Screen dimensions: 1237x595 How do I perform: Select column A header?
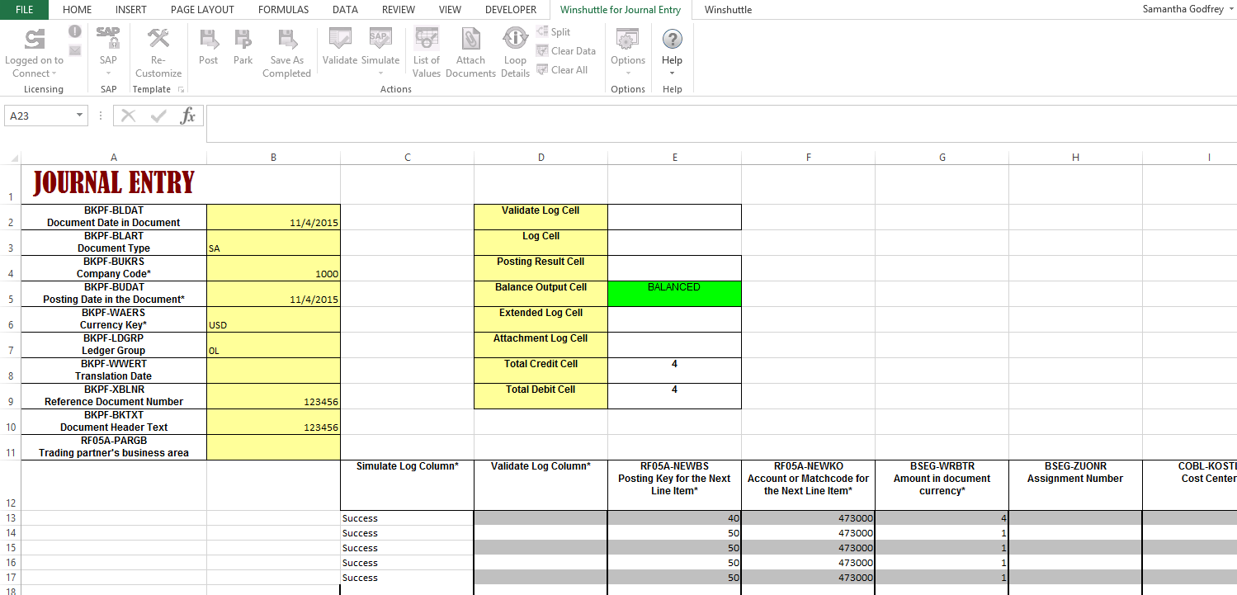[x=114, y=157]
